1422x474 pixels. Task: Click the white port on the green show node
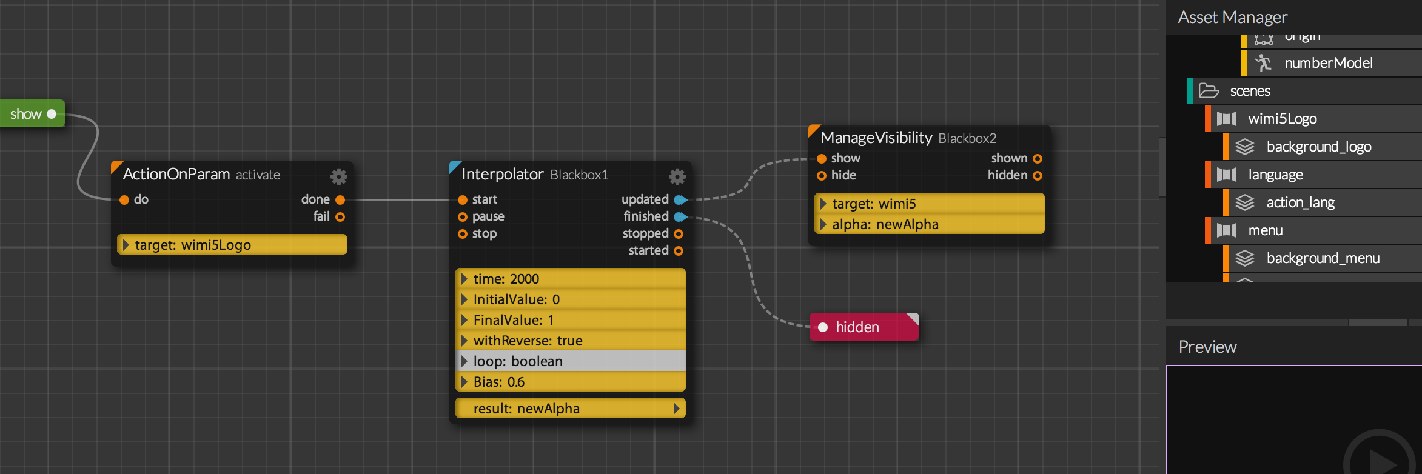tap(52, 114)
